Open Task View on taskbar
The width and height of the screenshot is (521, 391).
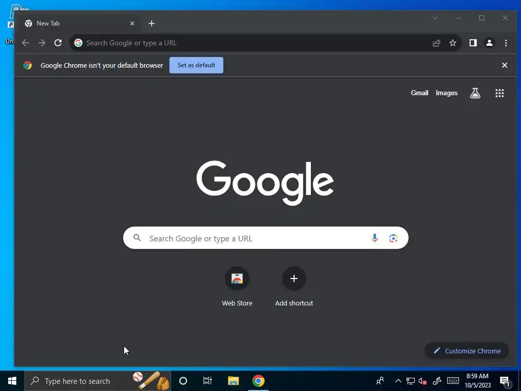208,381
